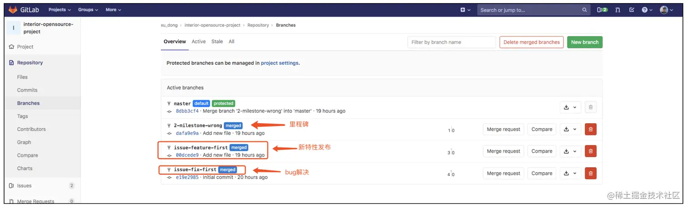
Task: Open commit dafa9e9a link
Action: pyautogui.click(x=187, y=133)
